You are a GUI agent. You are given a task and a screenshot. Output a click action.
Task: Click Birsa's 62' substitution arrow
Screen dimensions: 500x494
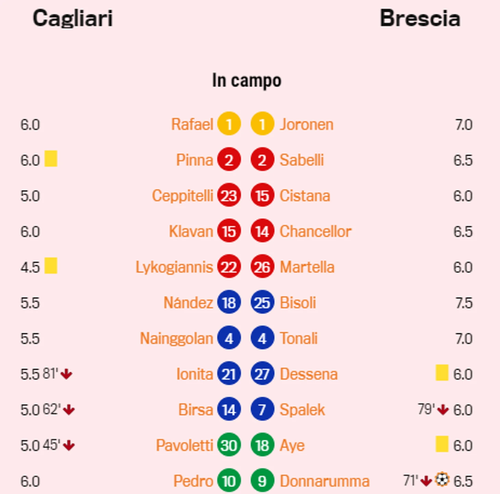click(x=69, y=410)
